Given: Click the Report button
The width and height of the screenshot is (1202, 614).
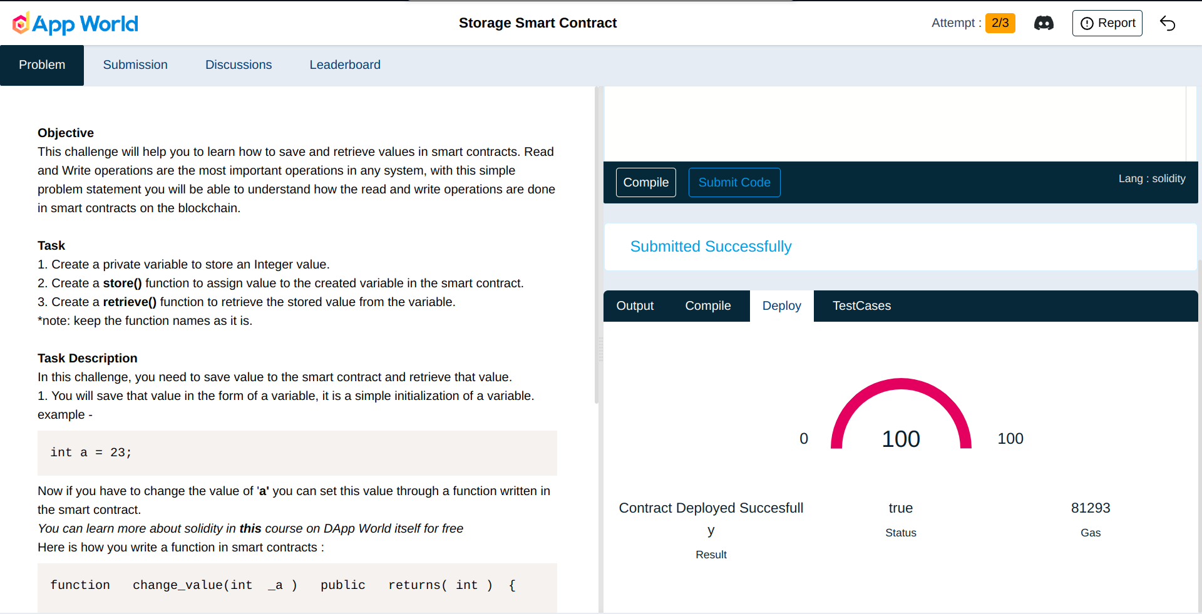Looking at the screenshot, I should (1107, 23).
